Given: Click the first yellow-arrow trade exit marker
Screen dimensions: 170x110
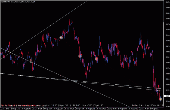Looking at the screenshot, I should [x=80, y=56].
